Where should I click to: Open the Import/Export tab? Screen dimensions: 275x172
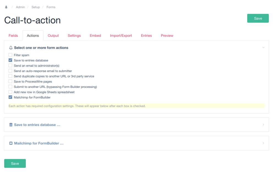[121, 36]
